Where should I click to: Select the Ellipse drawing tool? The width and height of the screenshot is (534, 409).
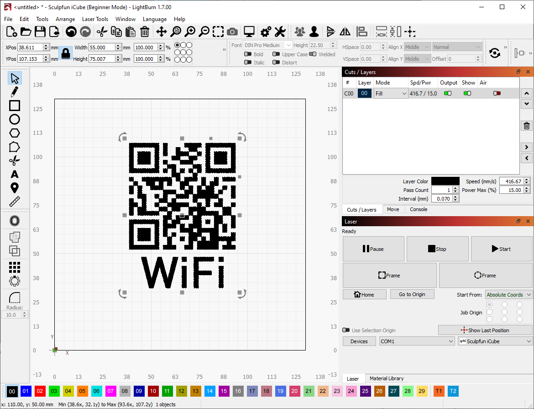click(x=15, y=119)
